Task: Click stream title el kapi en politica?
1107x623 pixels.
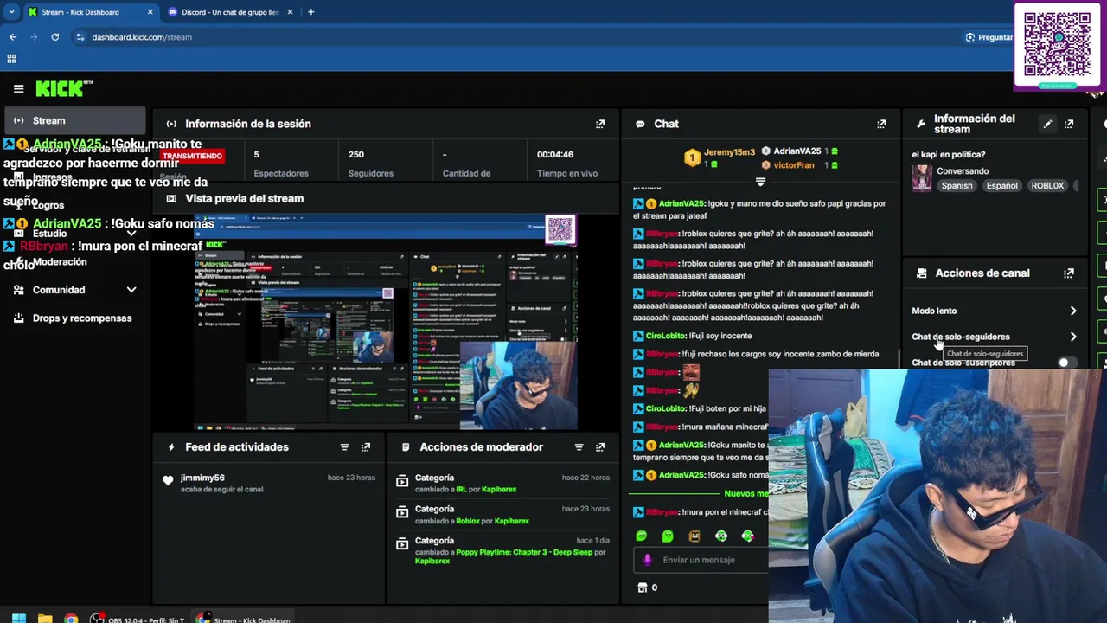Action: (949, 155)
